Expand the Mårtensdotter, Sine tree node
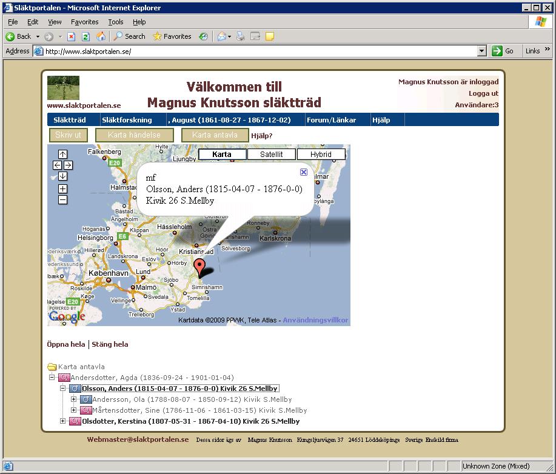This screenshot has height=474, width=556. point(73,410)
